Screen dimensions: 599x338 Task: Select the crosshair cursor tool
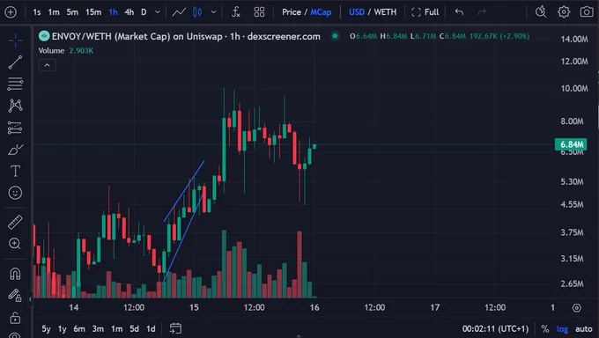click(x=15, y=40)
